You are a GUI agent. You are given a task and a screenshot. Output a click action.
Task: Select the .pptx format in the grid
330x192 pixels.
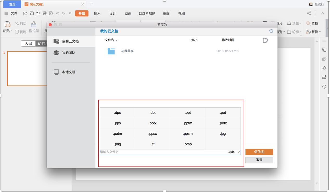(x=153, y=123)
